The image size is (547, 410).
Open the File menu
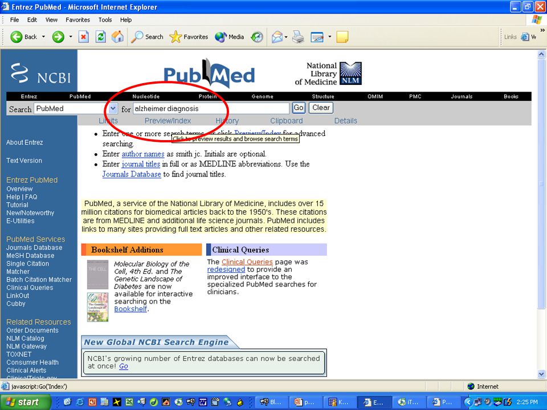click(x=14, y=20)
